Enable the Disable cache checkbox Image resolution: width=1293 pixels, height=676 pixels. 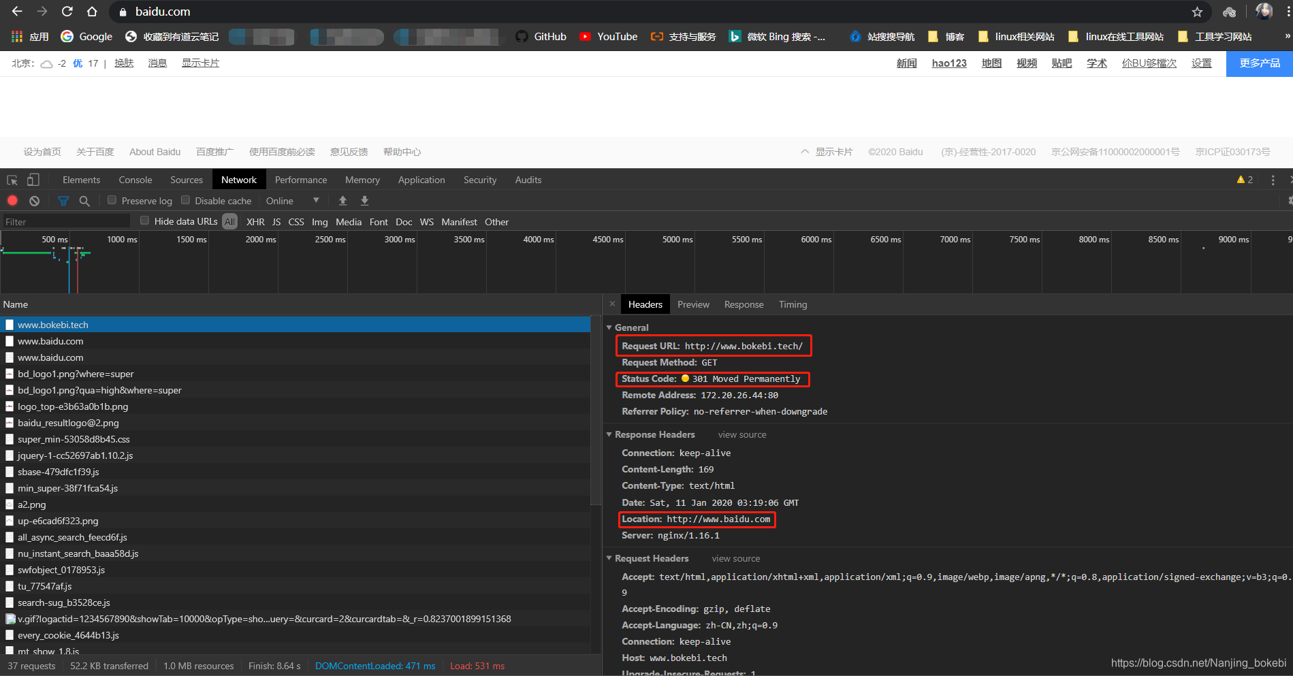click(x=185, y=200)
